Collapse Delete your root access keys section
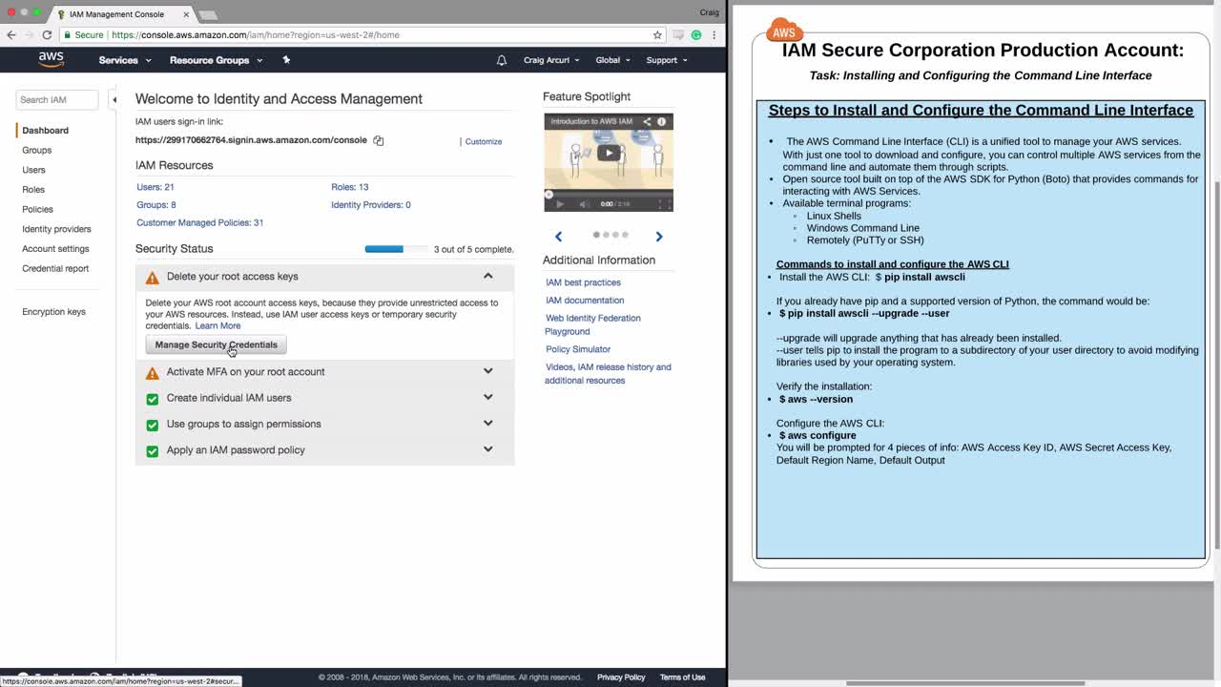Viewport: 1221px width, 687px height. pyautogui.click(x=487, y=276)
